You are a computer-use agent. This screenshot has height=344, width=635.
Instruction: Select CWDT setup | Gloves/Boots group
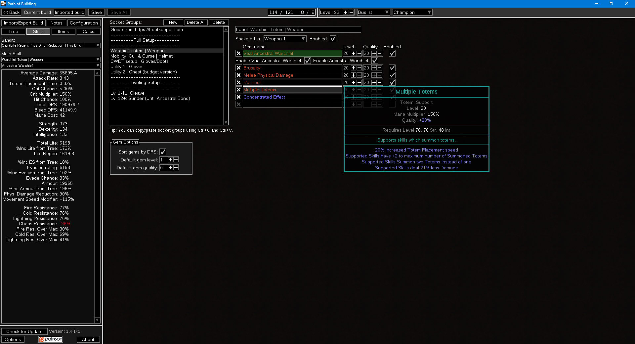pyautogui.click(x=167, y=61)
